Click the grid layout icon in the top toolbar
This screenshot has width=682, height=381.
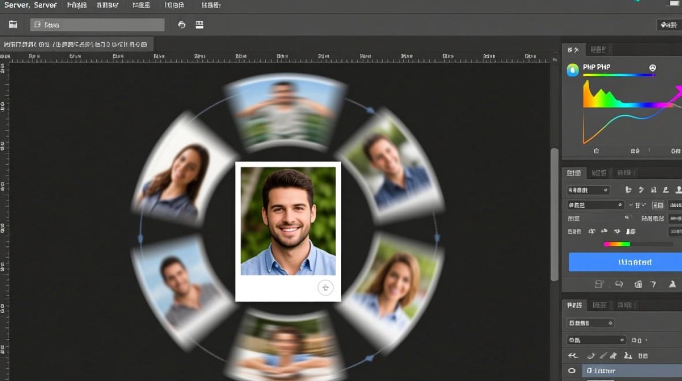pos(199,24)
